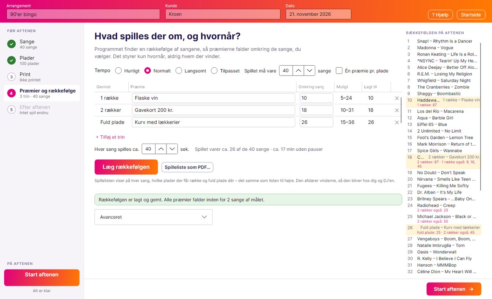Edit the Omkring sang value 18

(x=316, y=110)
